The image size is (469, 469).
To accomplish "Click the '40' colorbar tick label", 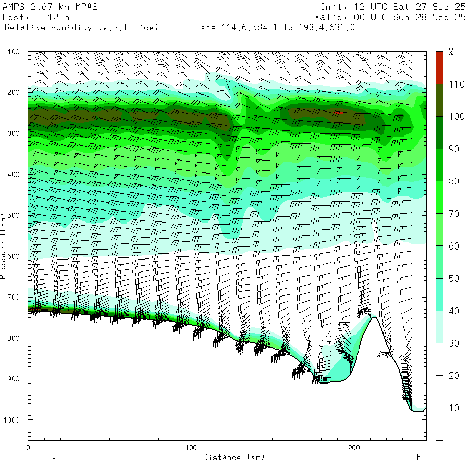I will click(x=454, y=311).
